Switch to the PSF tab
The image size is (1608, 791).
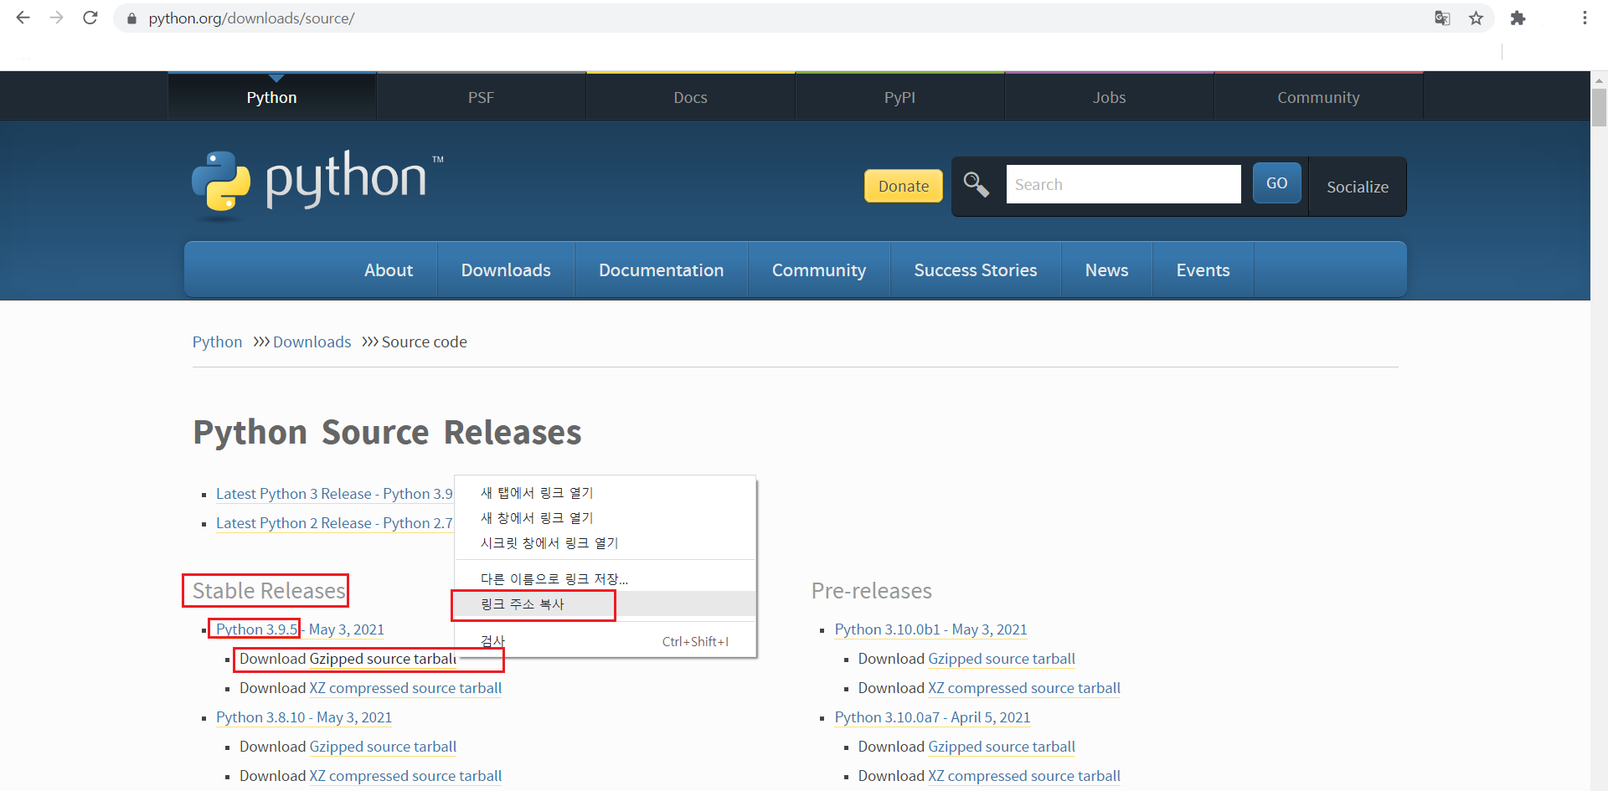coord(482,97)
